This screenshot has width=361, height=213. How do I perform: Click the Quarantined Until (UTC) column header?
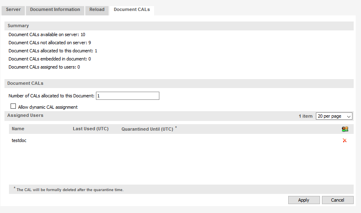(x=147, y=129)
